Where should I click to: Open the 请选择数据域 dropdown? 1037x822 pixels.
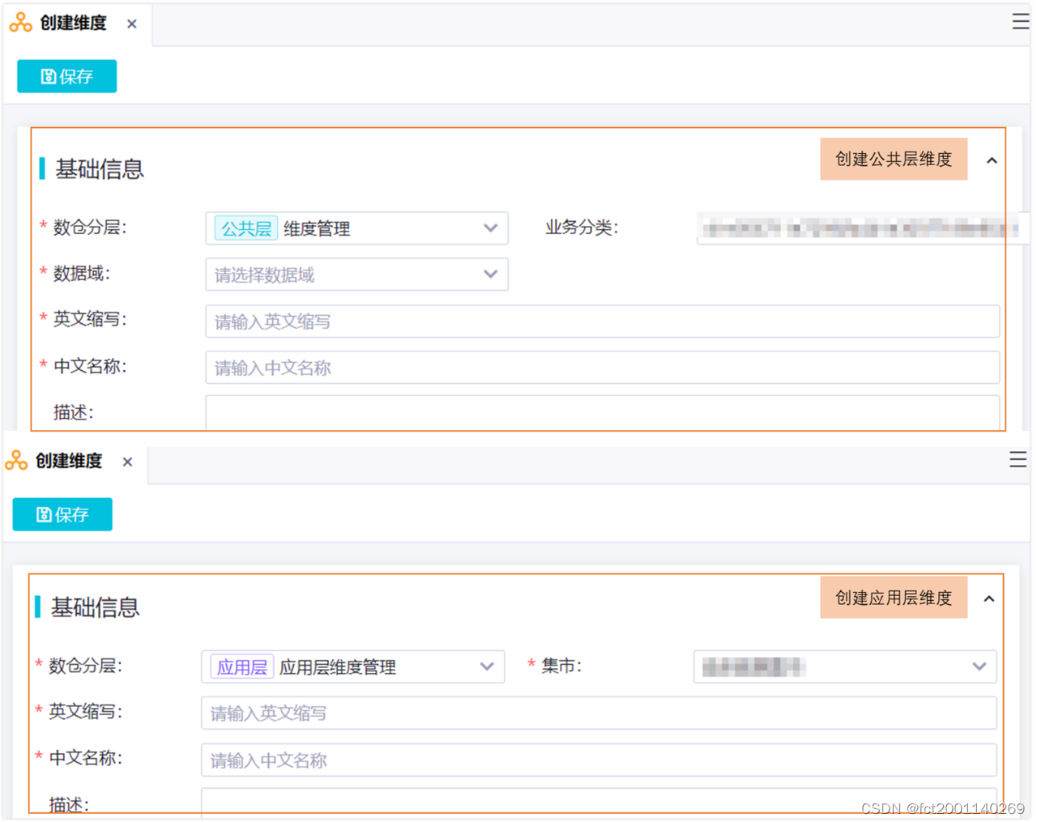(x=356, y=275)
